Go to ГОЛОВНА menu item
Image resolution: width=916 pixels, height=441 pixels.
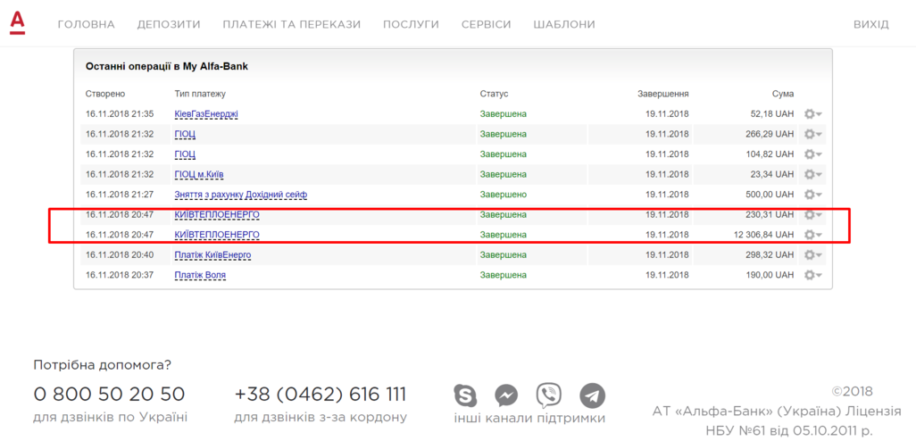point(87,24)
